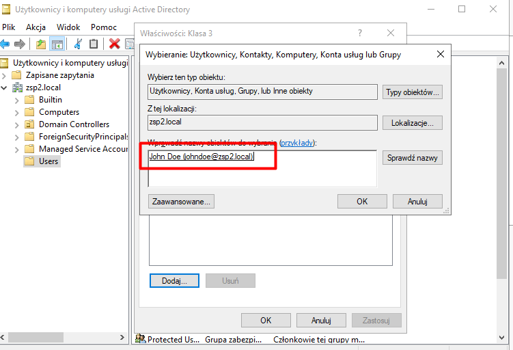The height and width of the screenshot is (350, 513).
Task: Open the Akcja menu
Action: tap(36, 27)
